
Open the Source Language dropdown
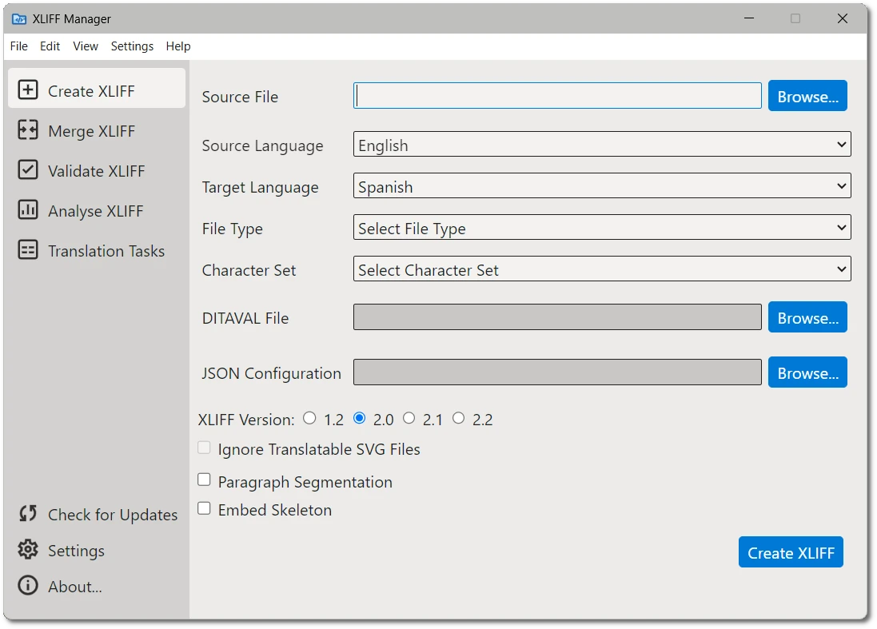tap(602, 144)
